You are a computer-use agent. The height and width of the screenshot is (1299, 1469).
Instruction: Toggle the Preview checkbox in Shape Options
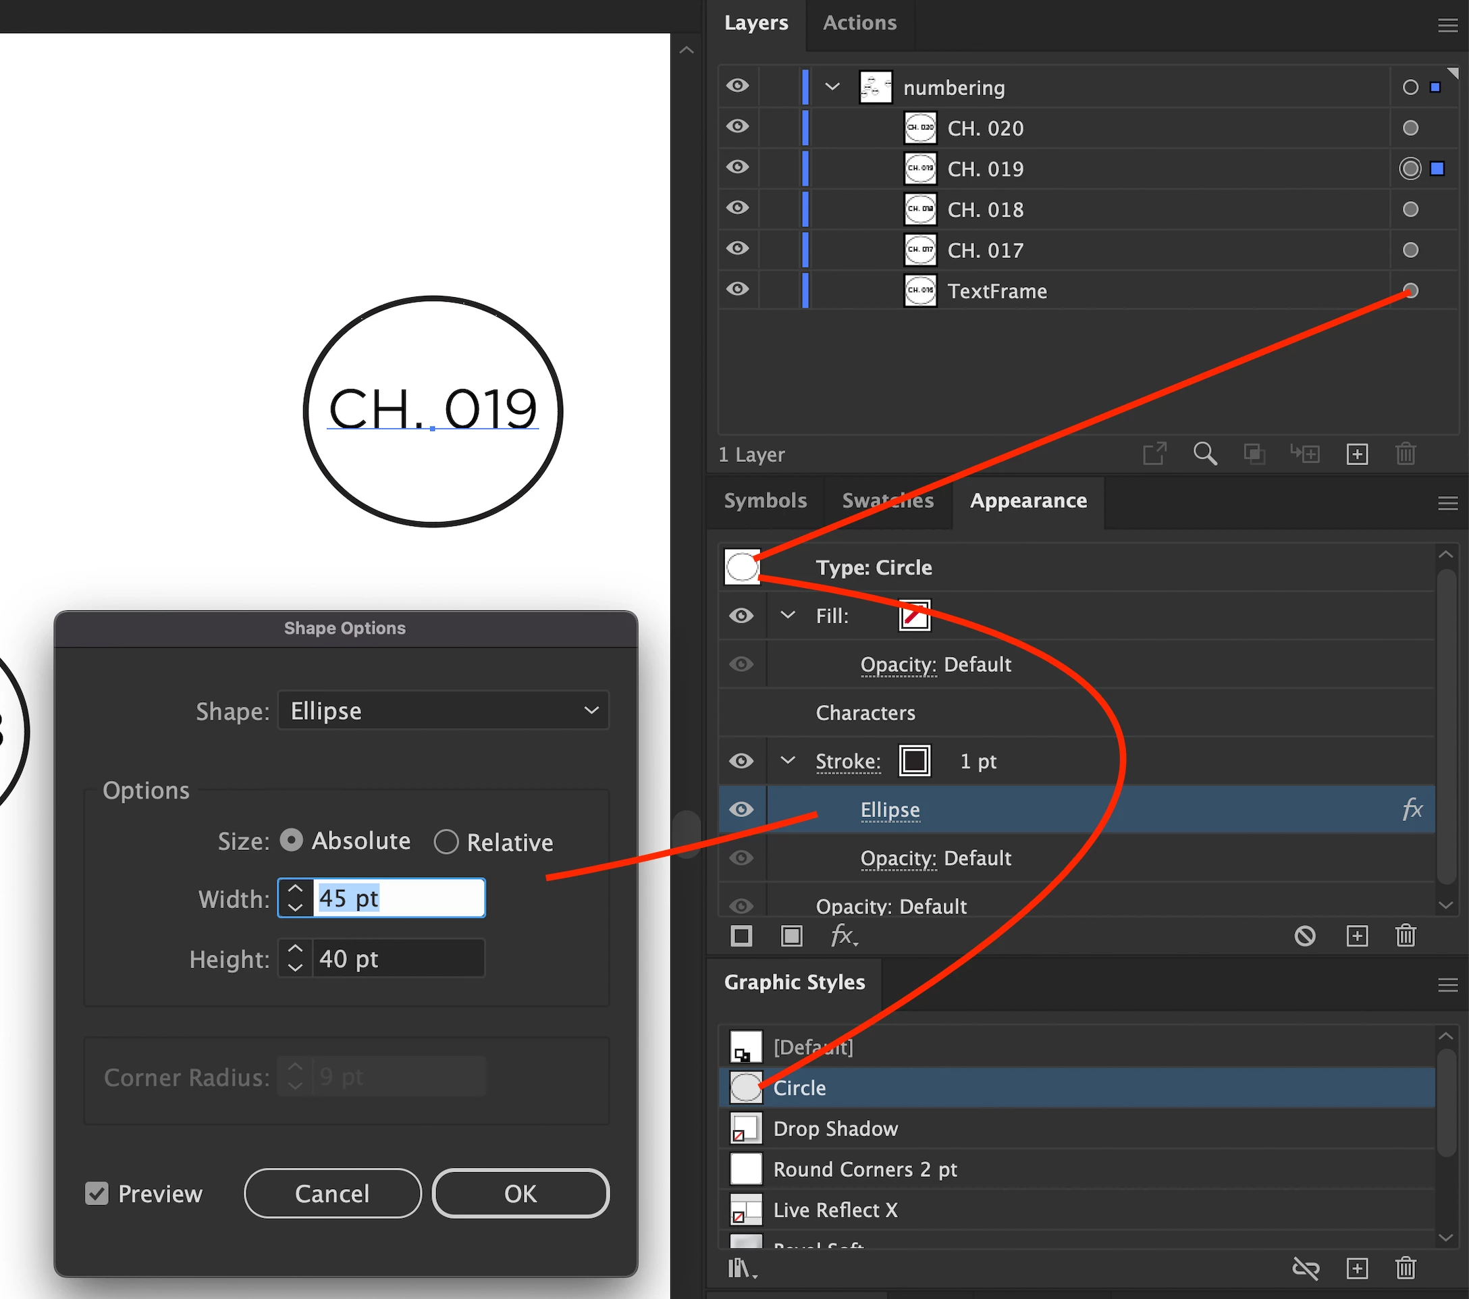(x=97, y=1193)
